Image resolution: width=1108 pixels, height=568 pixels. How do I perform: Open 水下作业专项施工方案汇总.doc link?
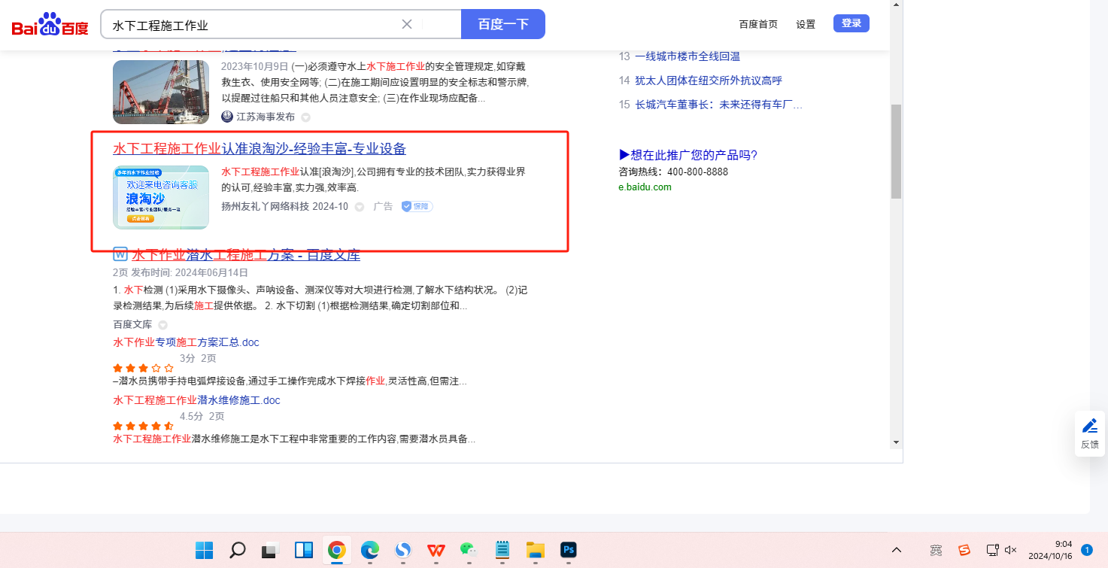click(186, 342)
